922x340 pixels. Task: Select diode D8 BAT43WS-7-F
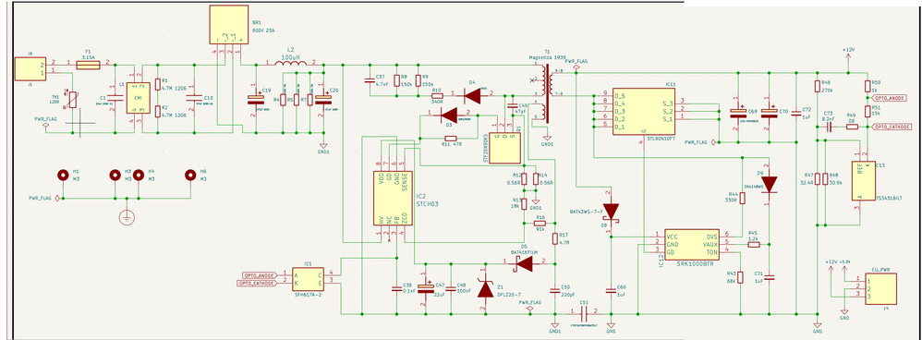coord(612,212)
